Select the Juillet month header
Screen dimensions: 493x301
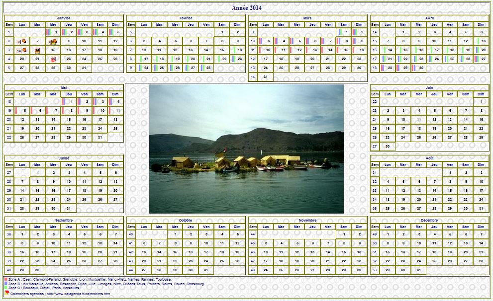64,158
